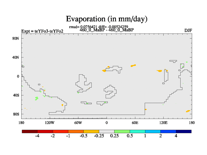Image resolution: width=207 pixels, height=155 pixels.
Task: Click the dark red colorbar swatch below -4
Action: click(30, 131)
